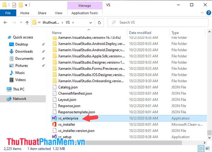The height and width of the screenshot is (152, 212).
Task: Click vertical scrollbar up arrow
Action: coord(210,32)
